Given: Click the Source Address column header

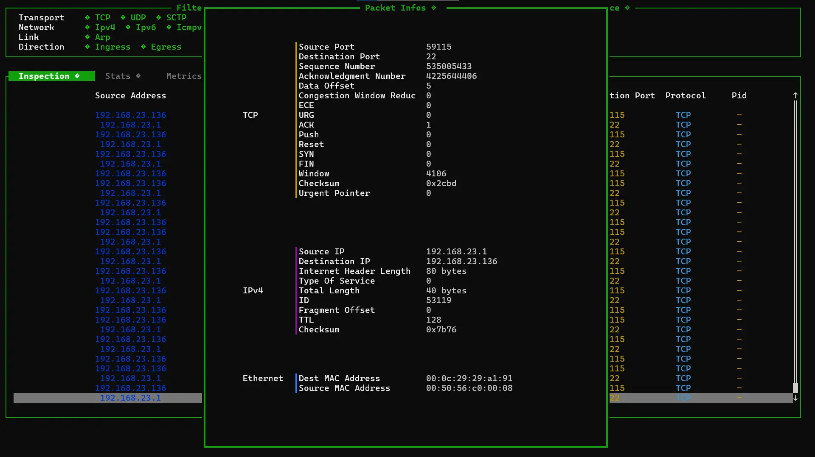Looking at the screenshot, I should [x=130, y=95].
